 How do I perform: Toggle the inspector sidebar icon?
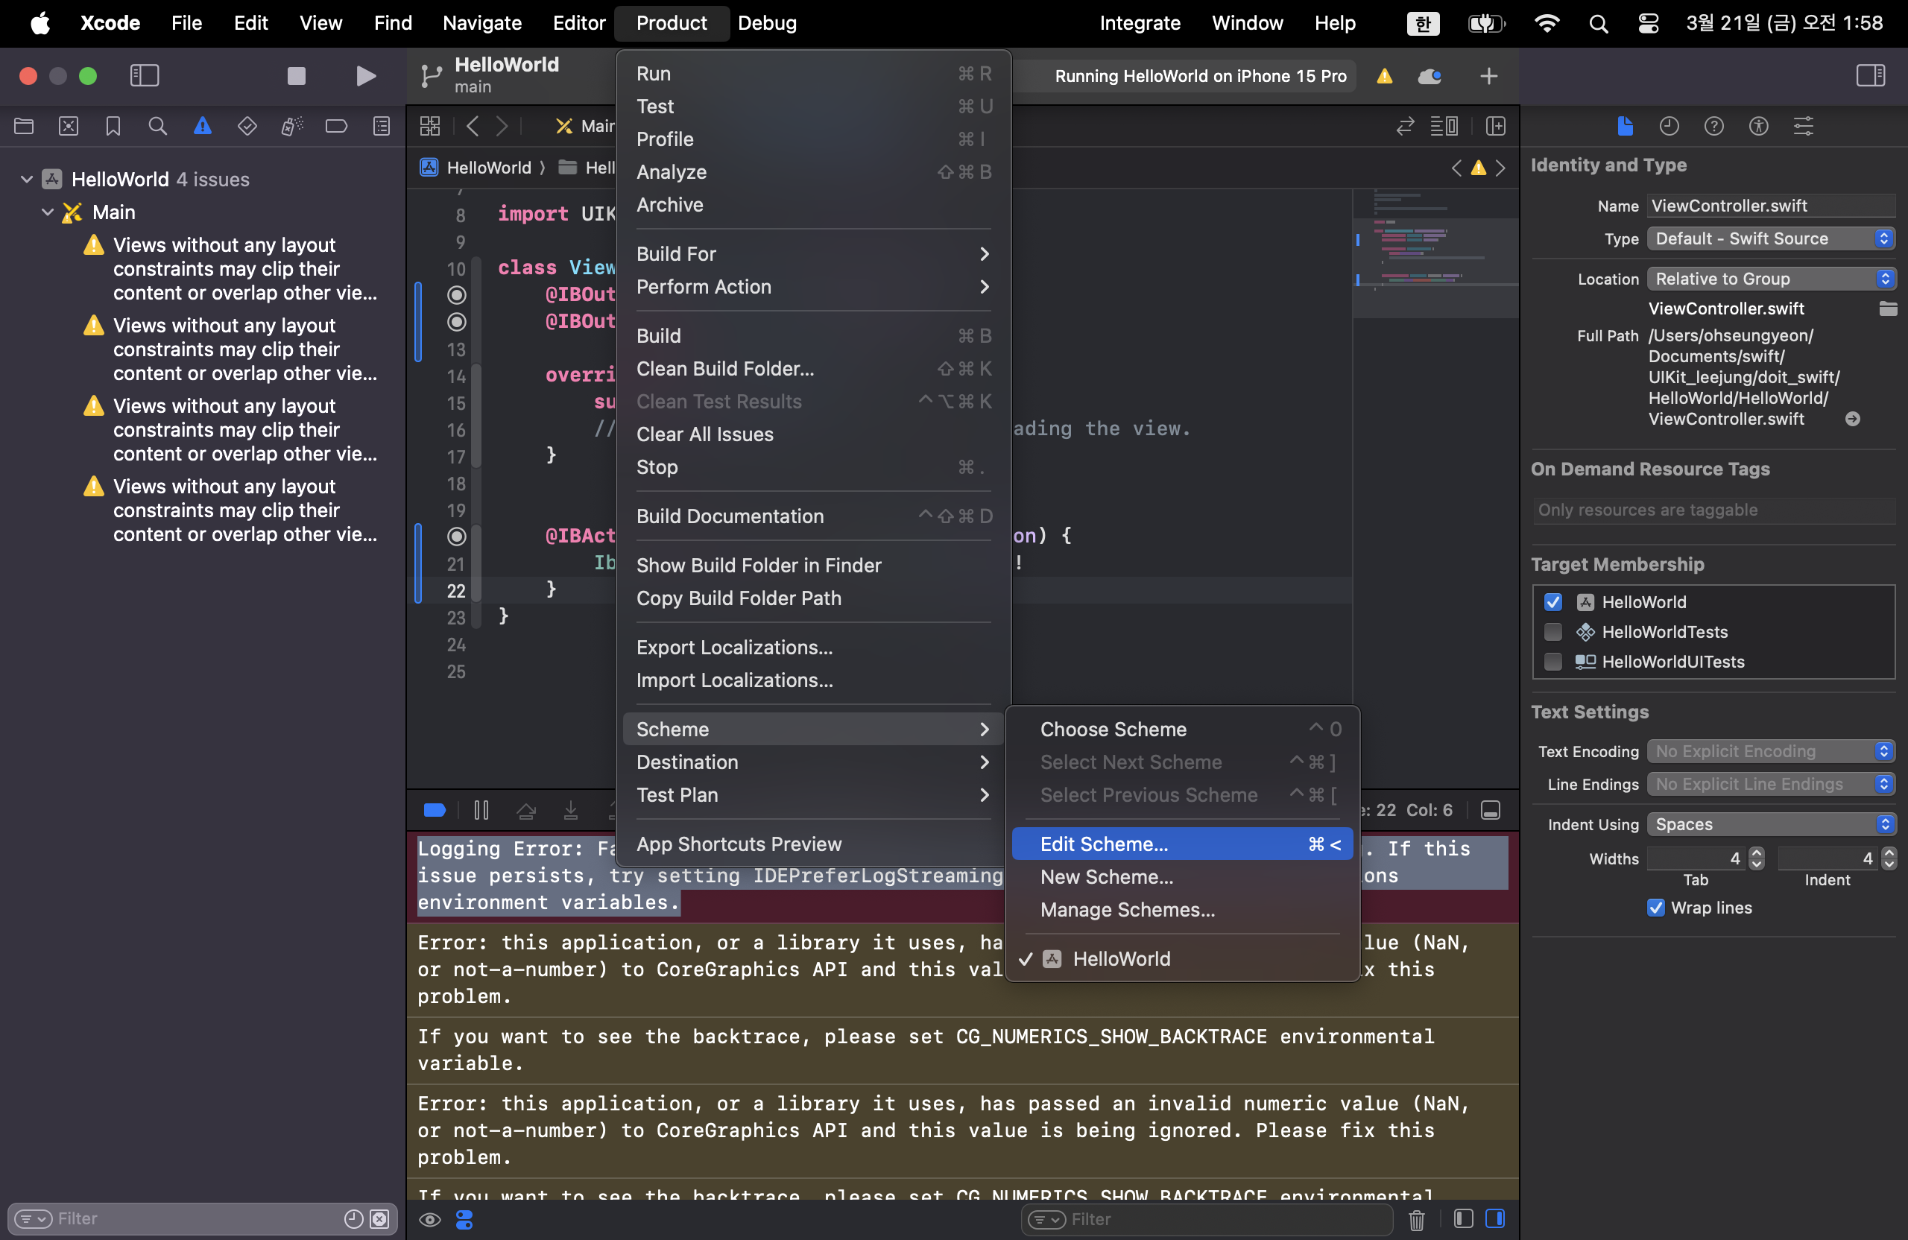click(x=1869, y=75)
